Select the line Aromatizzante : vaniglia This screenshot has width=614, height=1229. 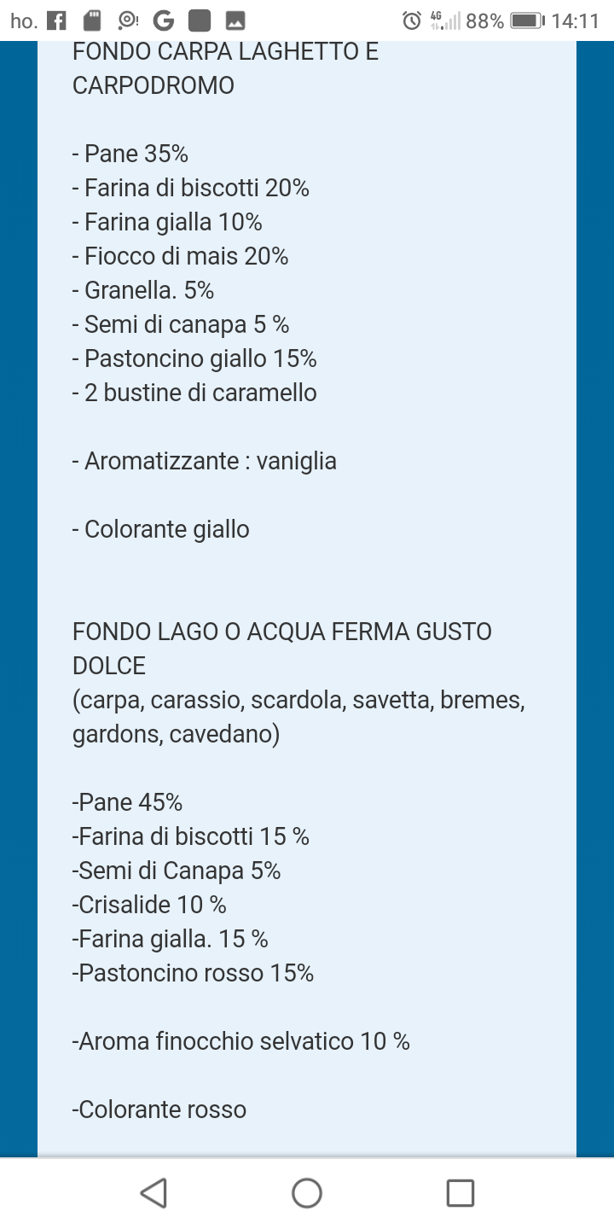pos(205,461)
